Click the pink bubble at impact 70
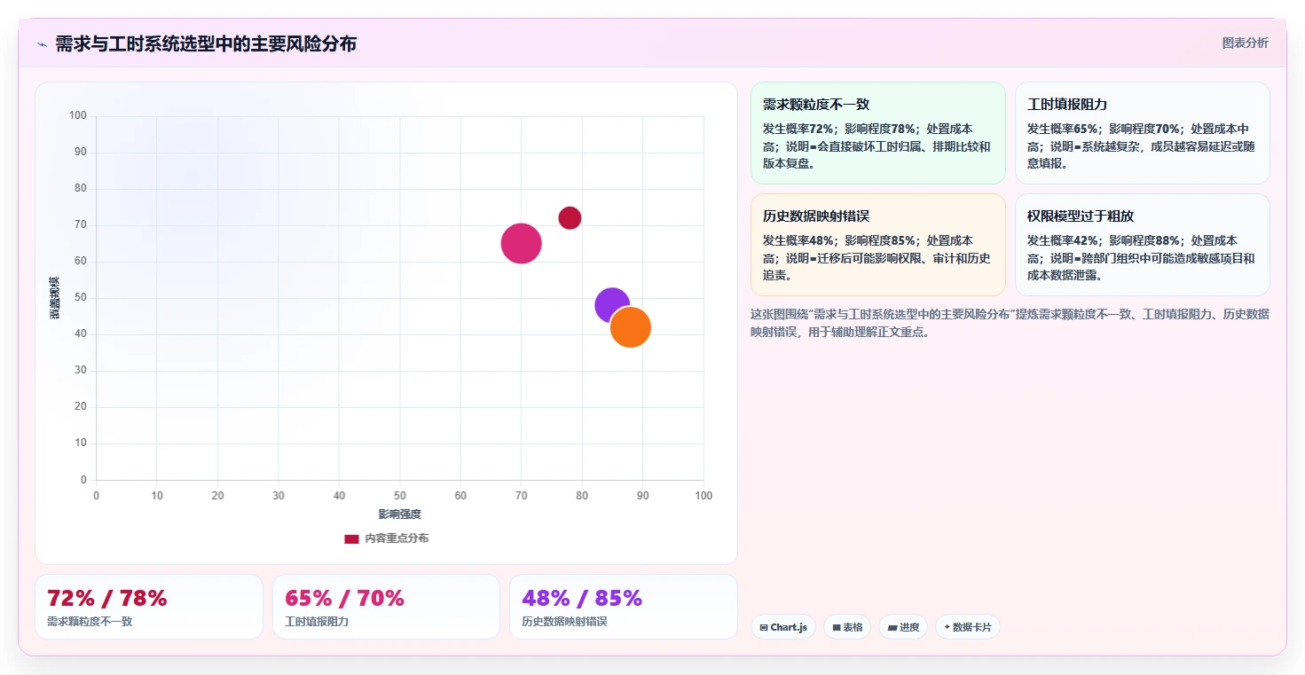 pos(521,243)
